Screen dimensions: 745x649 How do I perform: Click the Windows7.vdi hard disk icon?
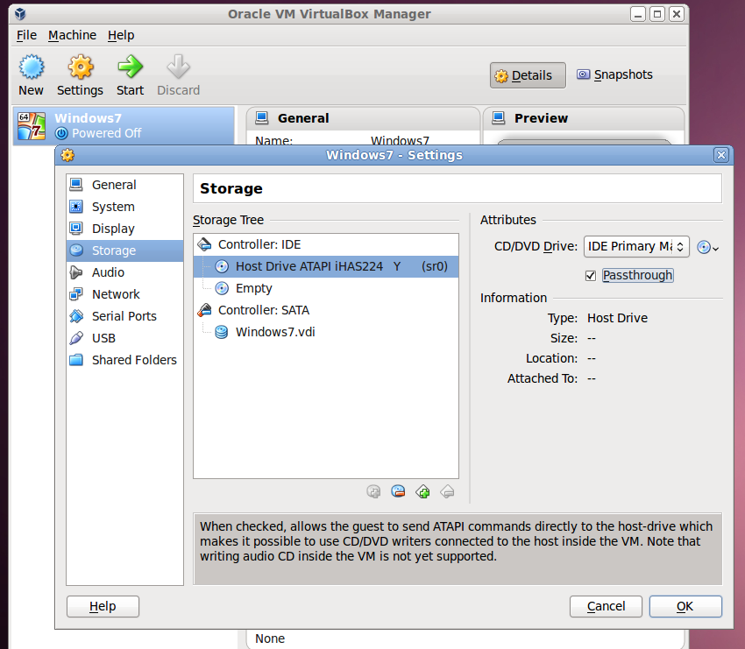[x=222, y=332]
